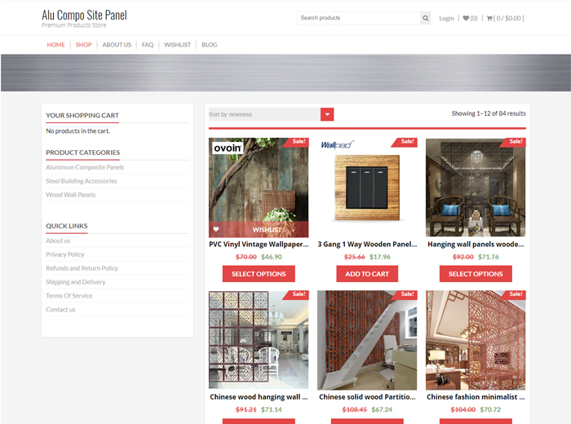Viewport: 571px width, 424px height.
Task: Navigate to the Blog menu item
Action: click(209, 45)
